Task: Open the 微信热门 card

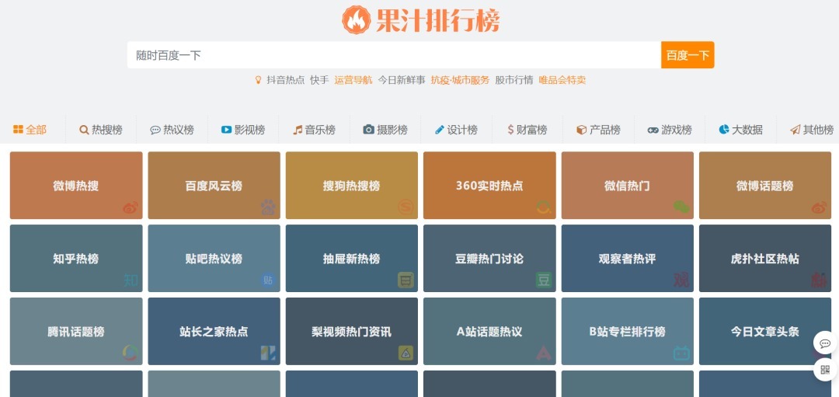Action: point(628,185)
